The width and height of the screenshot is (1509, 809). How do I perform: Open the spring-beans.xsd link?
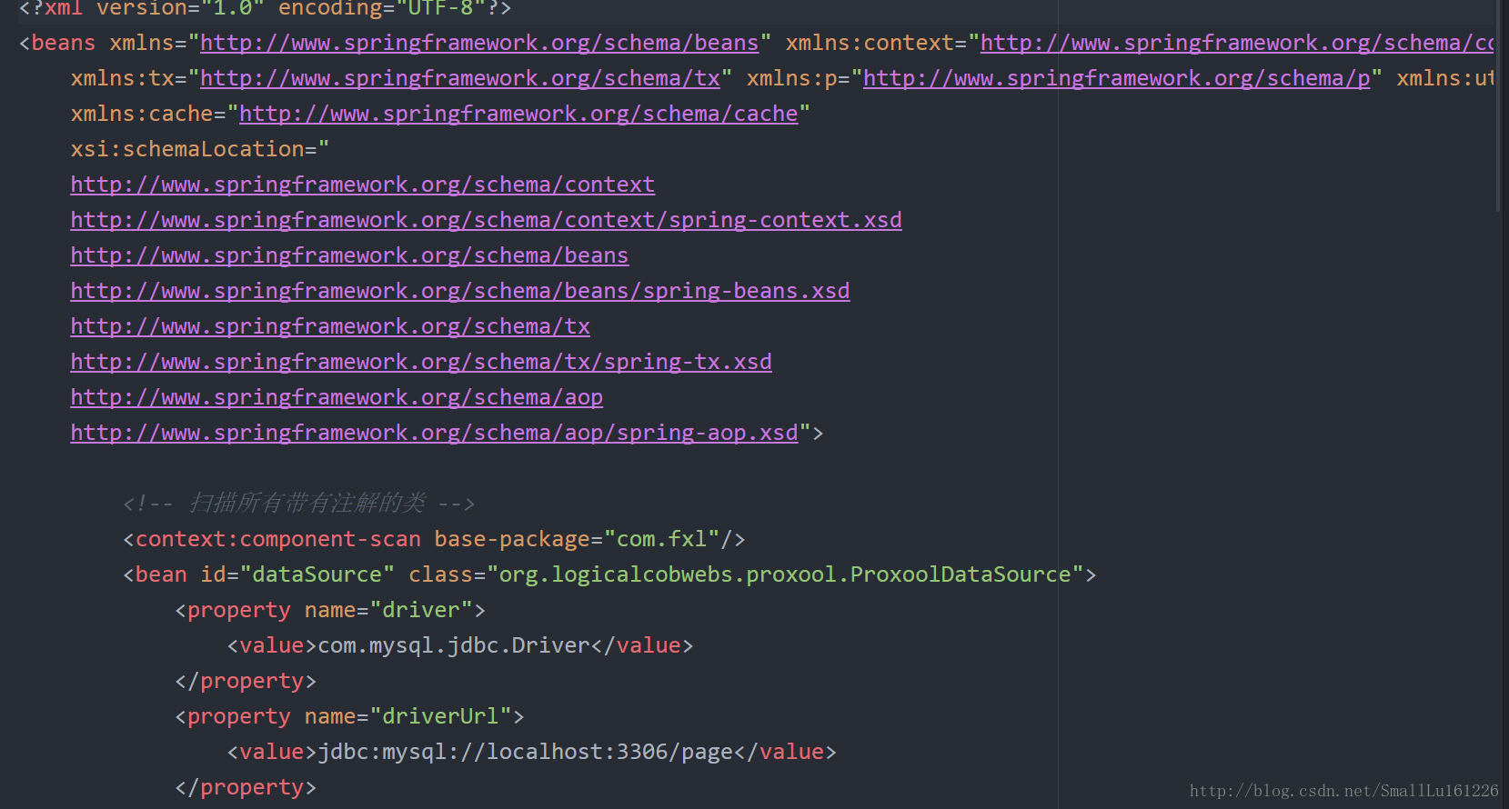[x=460, y=291]
